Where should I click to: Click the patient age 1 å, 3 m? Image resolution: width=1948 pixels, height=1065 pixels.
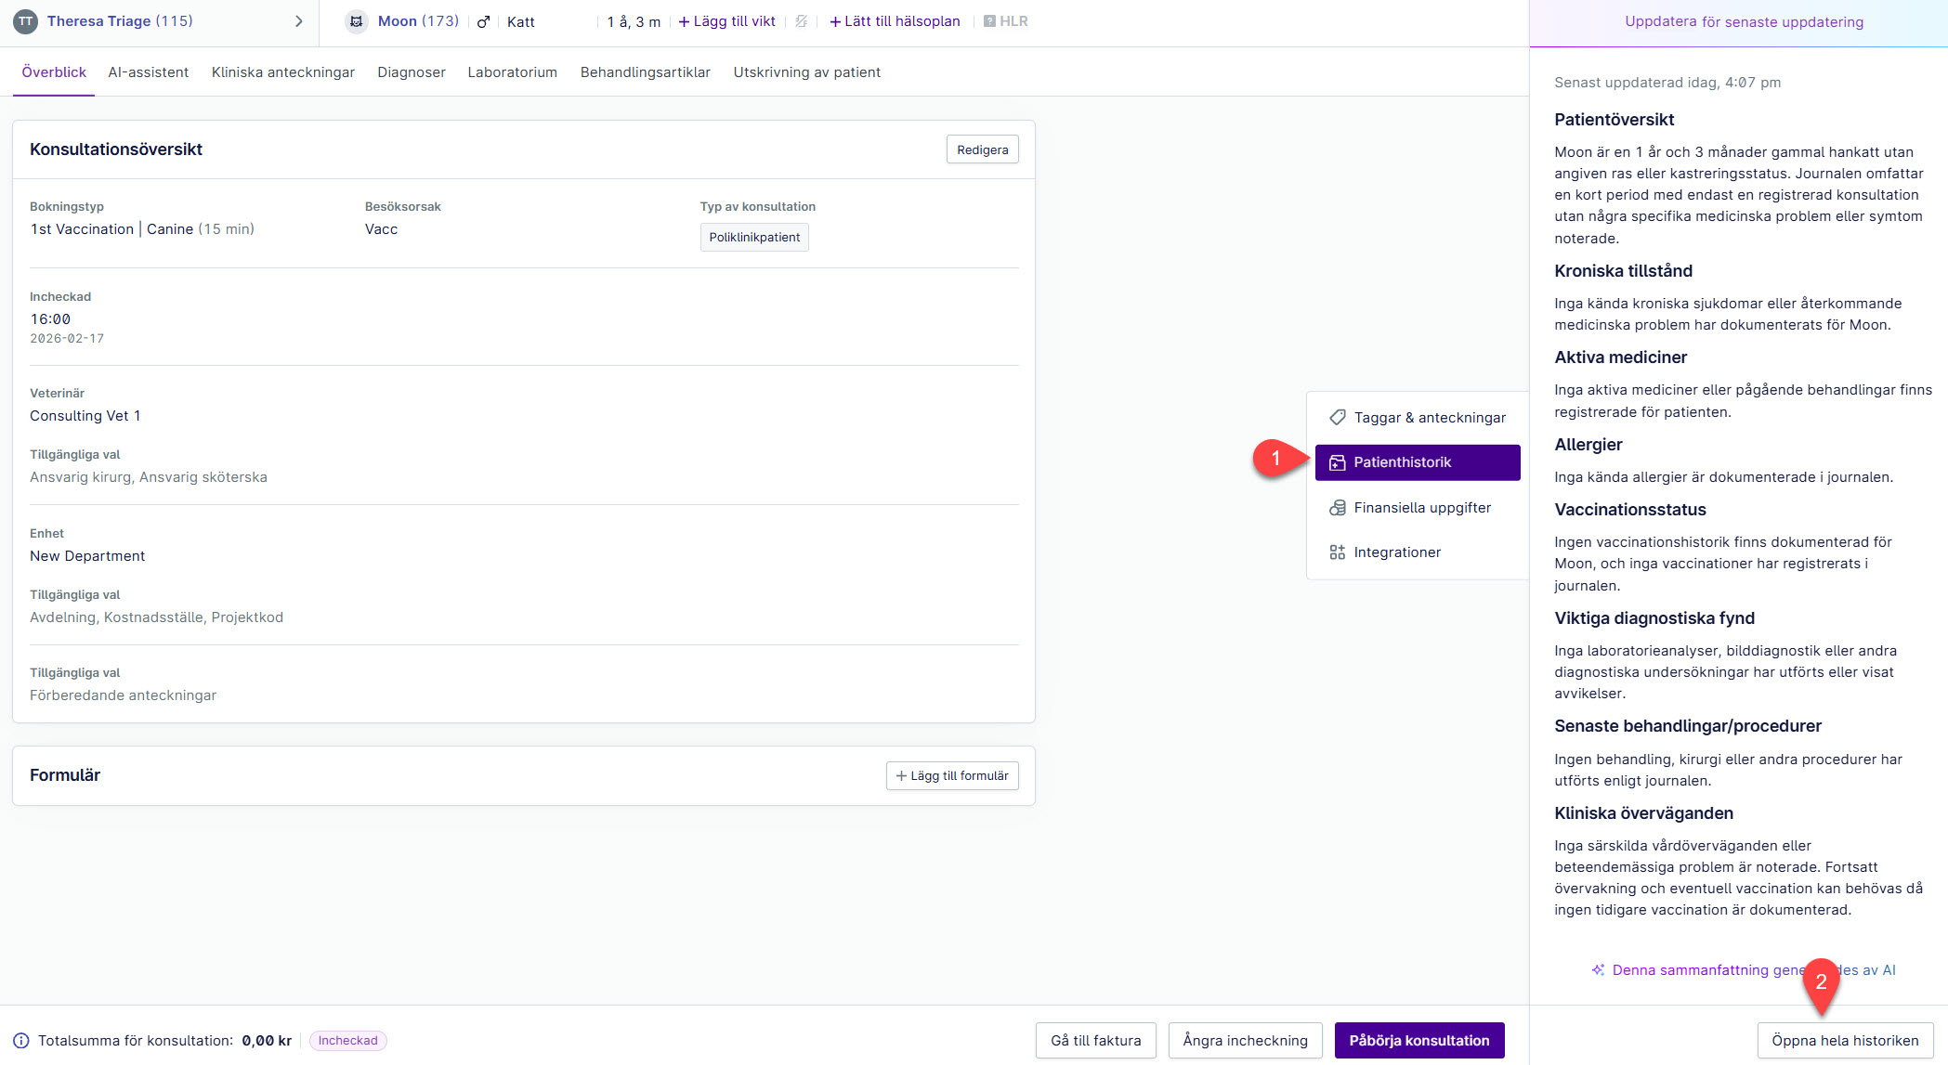pyautogui.click(x=634, y=22)
